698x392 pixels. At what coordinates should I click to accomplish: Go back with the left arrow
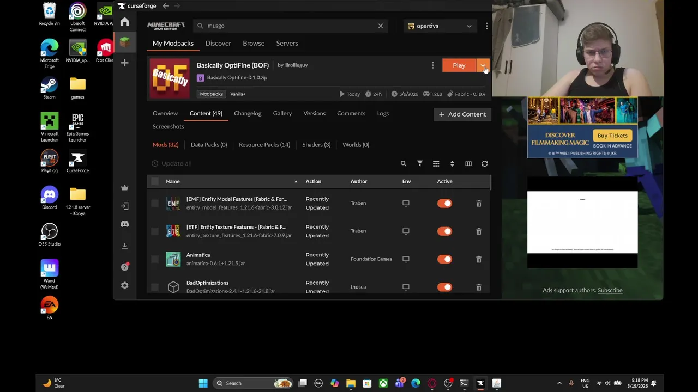(166, 6)
